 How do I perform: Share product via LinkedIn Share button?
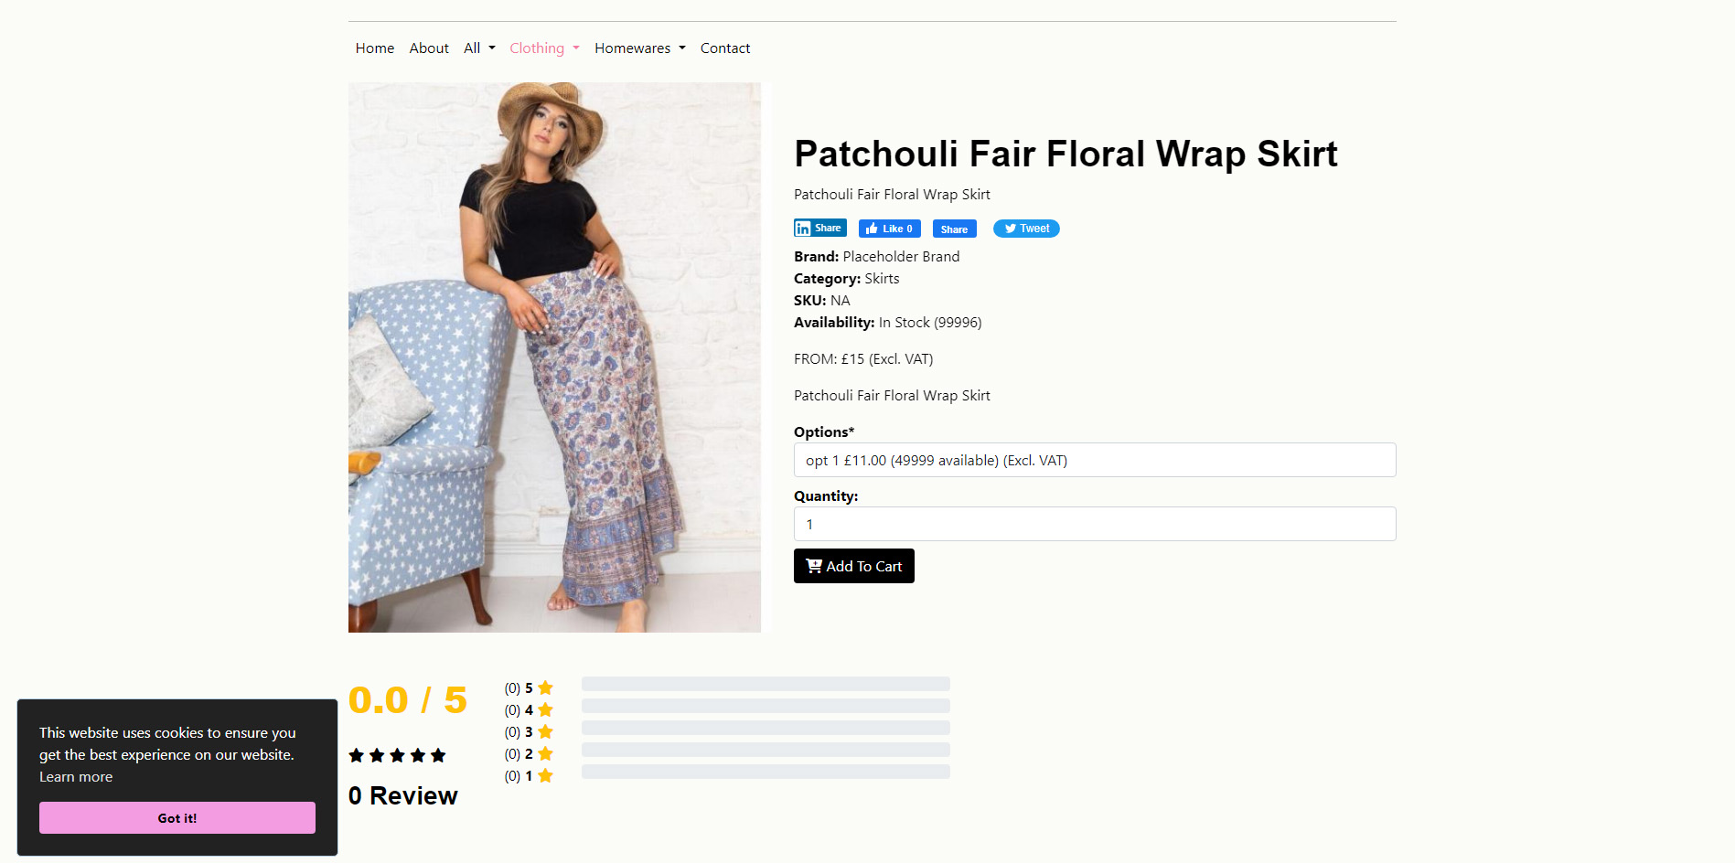(819, 228)
